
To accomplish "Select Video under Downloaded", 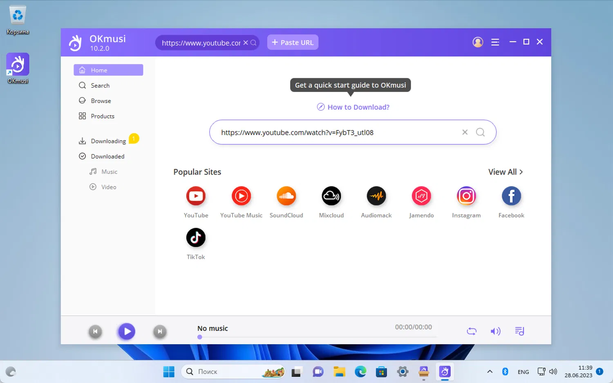I will (x=108, y=187).
